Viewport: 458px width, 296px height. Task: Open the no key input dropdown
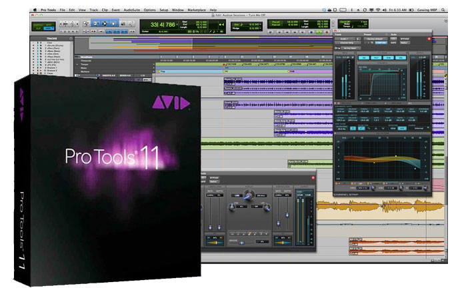(x=351, y=48)
